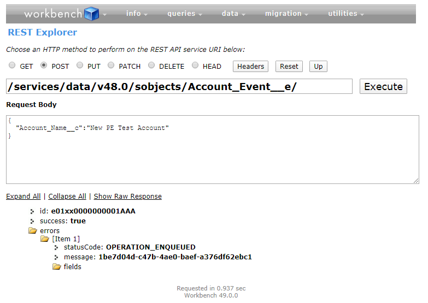This screenshot has height=303, width=428.
Task: Click the Expand All link
Action: [x=23, y=197]
